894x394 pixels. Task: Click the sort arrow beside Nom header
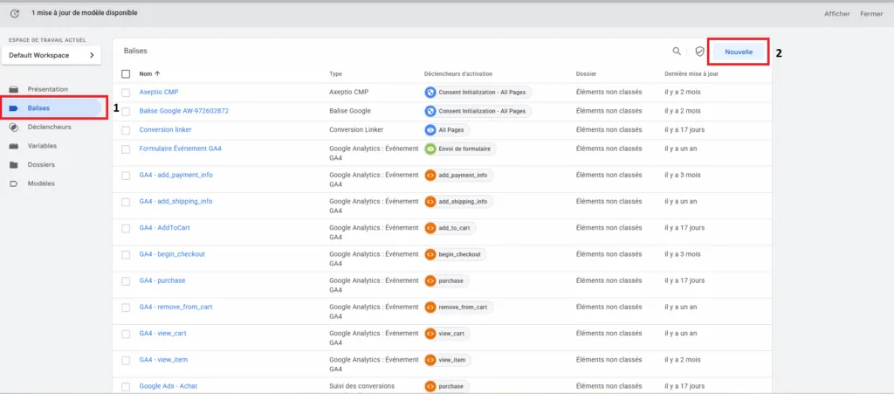pos(157,73)
